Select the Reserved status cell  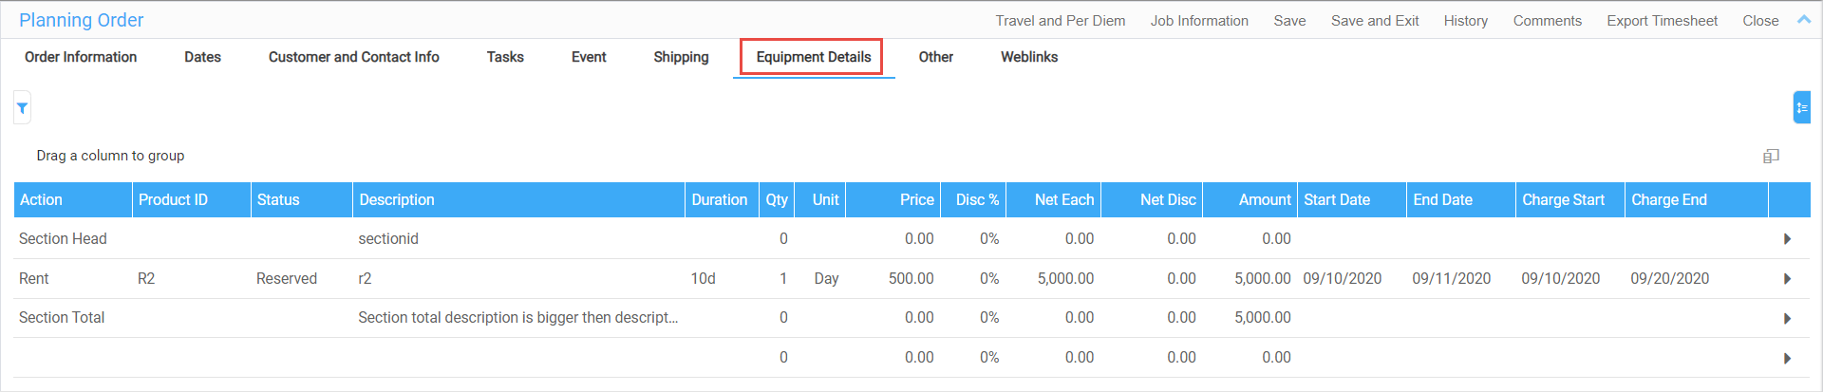pos(287,279)
